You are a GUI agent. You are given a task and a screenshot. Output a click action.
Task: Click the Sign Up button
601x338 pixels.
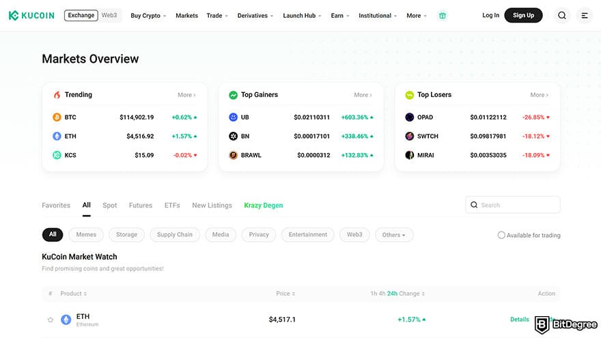(523, 15)
